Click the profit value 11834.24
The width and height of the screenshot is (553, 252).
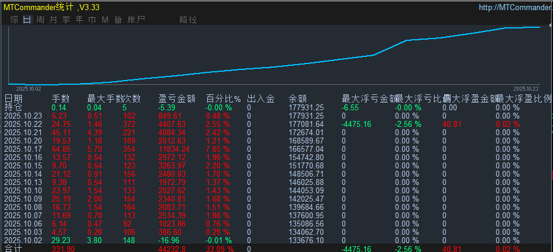(x=174, y=149)
